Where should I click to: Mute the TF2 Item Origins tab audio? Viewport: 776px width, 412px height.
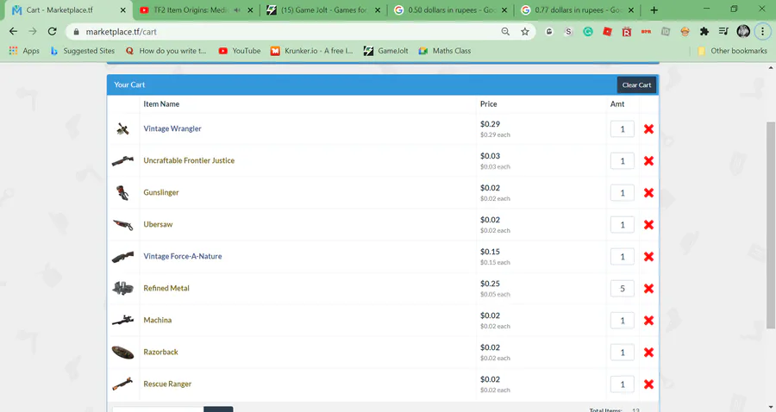[237, 9]
